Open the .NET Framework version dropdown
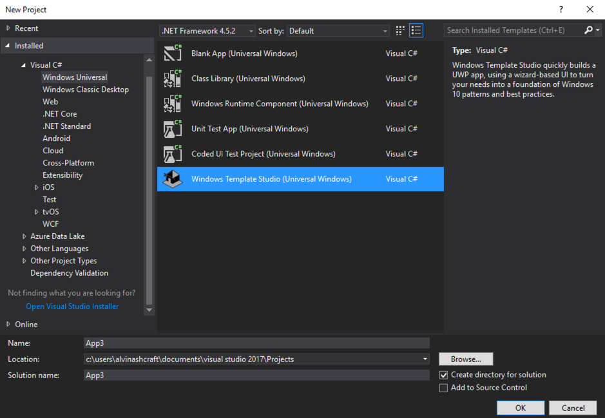Viewport: 605px width, 418px height. tap(207, 31)
